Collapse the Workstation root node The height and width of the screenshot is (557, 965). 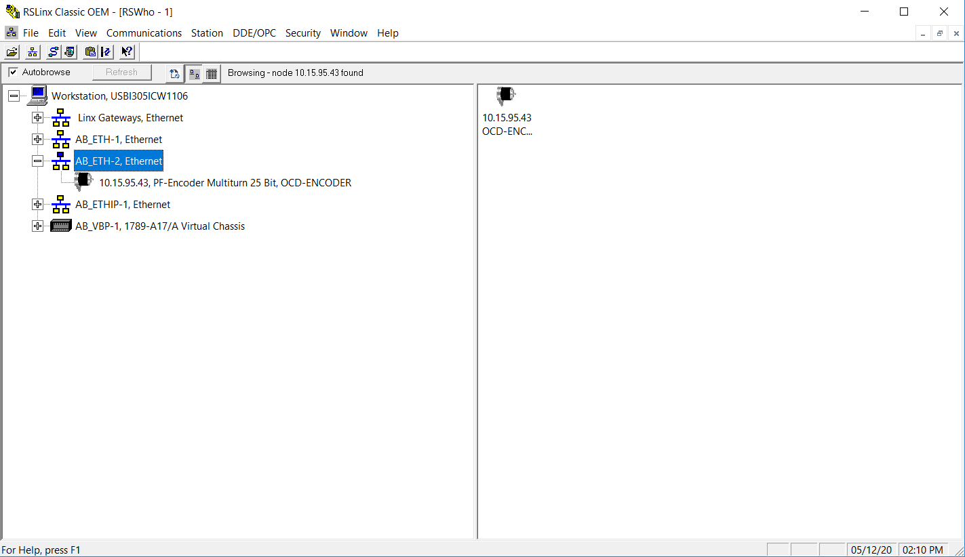click(x=14, y=96)
